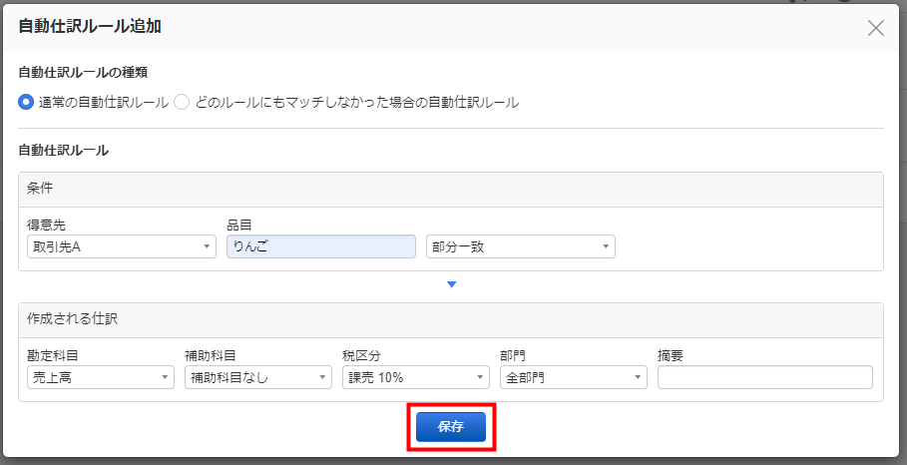
Task: Open the 部分一致 match type dropdown
Action: [x=521, y=246]
